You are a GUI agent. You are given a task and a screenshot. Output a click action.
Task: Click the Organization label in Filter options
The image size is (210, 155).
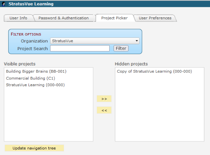coord(34,41)
